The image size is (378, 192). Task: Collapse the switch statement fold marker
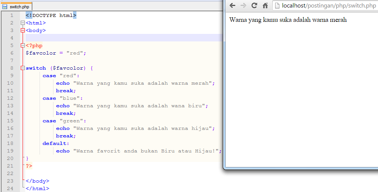(x=23, y=68)
